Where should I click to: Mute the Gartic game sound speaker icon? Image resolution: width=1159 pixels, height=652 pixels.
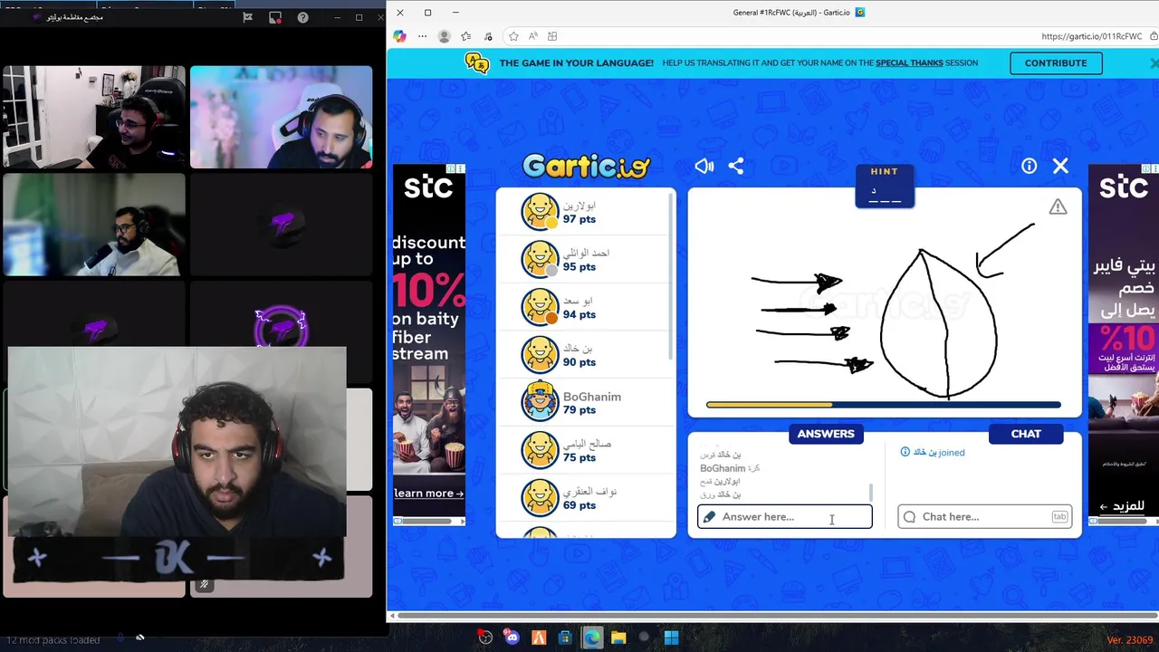click(x=704, y=166)
